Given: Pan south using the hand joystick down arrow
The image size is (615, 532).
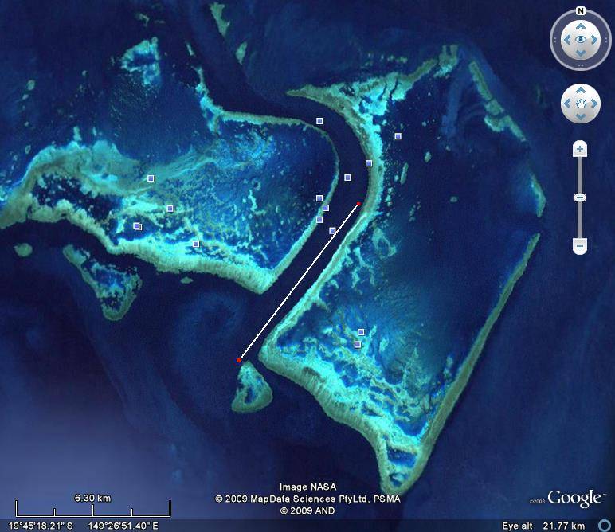Looking at the screenshot, I should [x=581, y=116].
